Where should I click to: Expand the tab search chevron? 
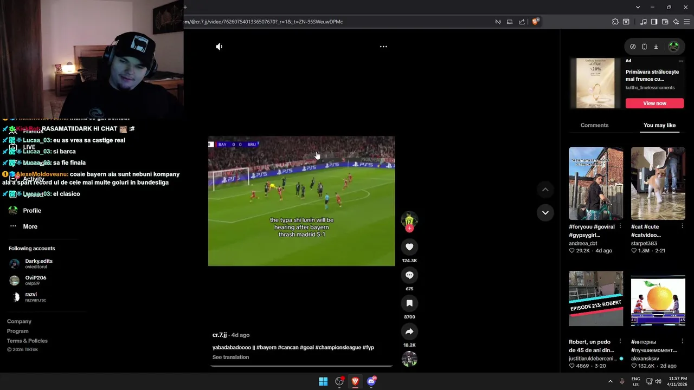[638, 7]
